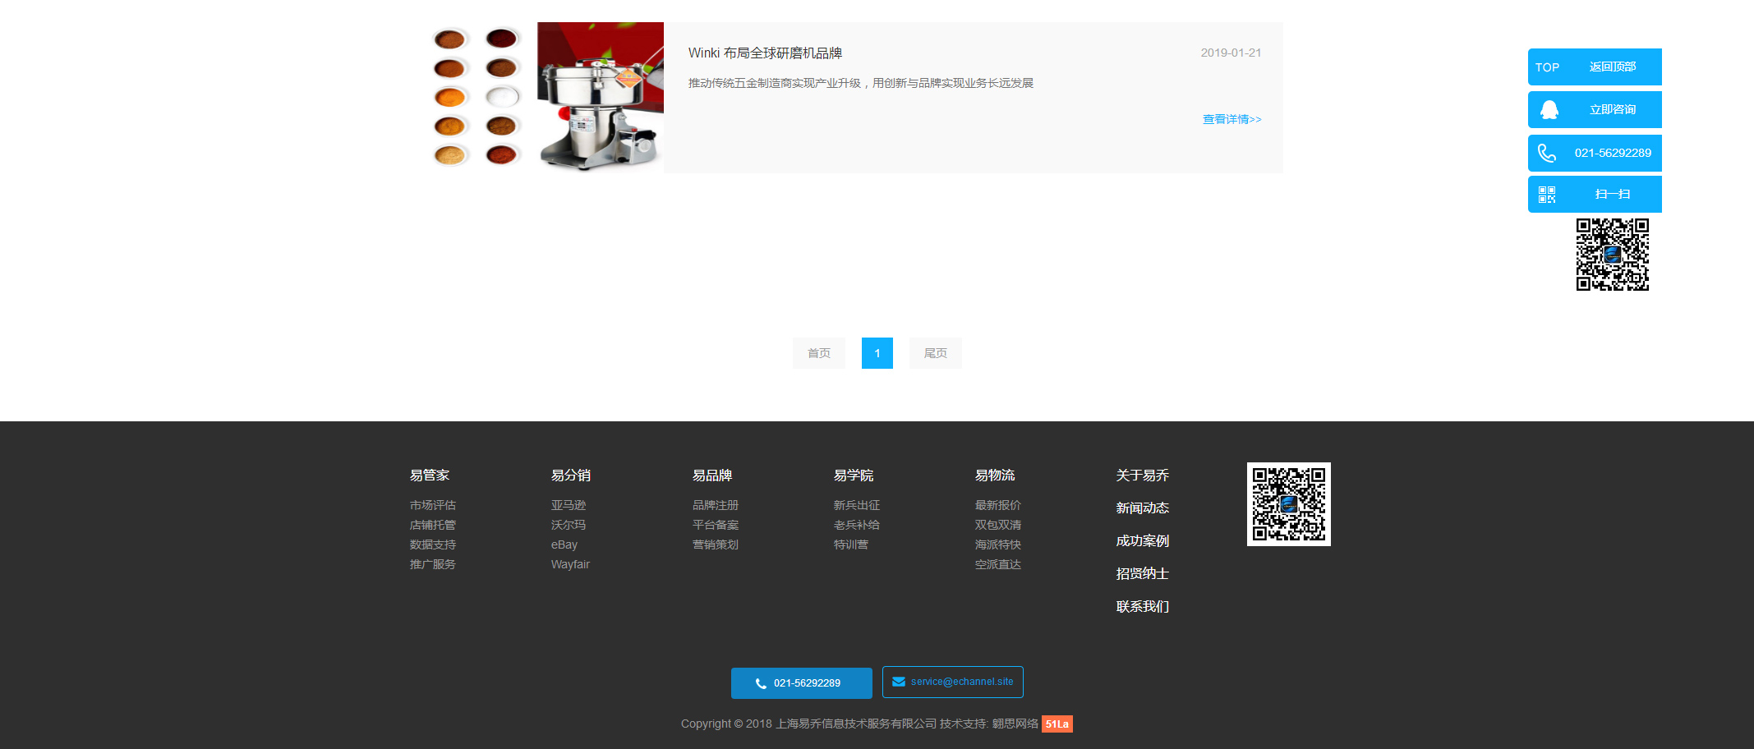Navigate to 联系我们 in footer menu
The image size is (1754, 749).
[x=1142, y=607]
